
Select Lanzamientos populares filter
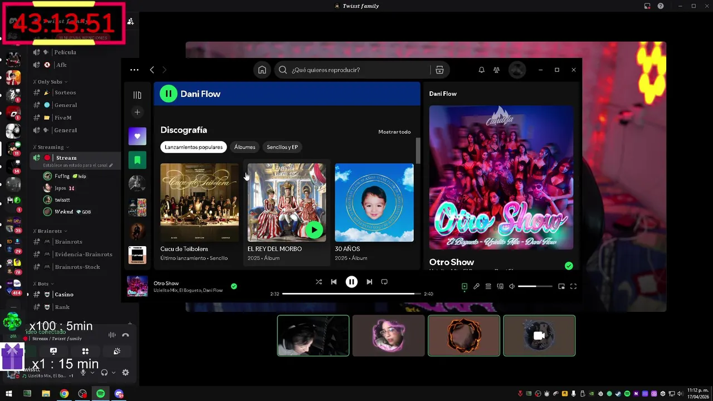(193, 147)
